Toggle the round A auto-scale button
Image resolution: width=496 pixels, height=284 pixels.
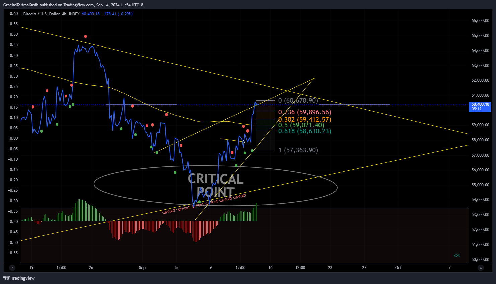pyautogui.click(x=481, y=268)
